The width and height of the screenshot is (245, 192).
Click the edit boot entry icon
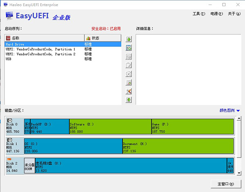129,57
